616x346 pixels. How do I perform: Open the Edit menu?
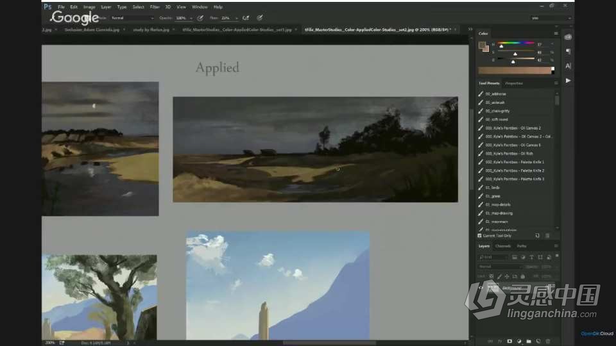coord(74,7)
